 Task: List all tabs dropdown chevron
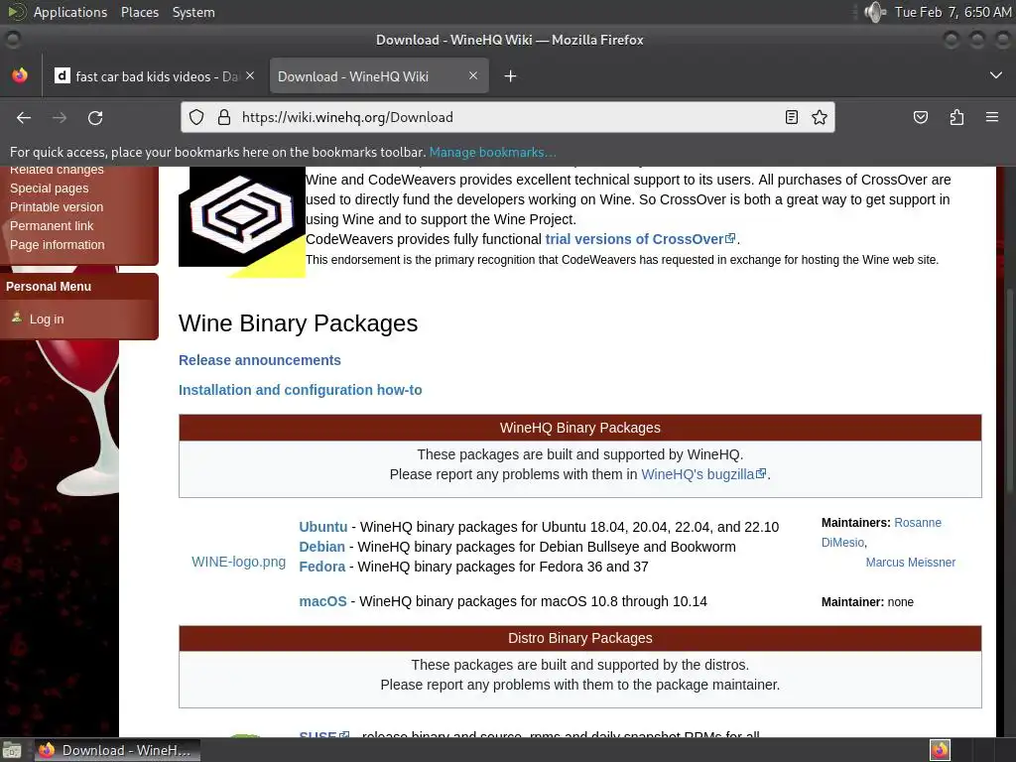tap(996, 75)
